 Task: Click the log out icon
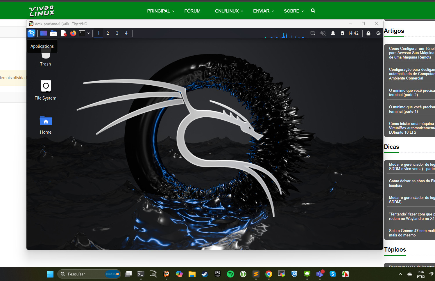378,33
